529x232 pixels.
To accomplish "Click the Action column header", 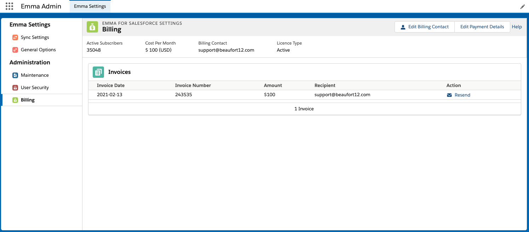I will pyautogui.click(x=454, y=86).
